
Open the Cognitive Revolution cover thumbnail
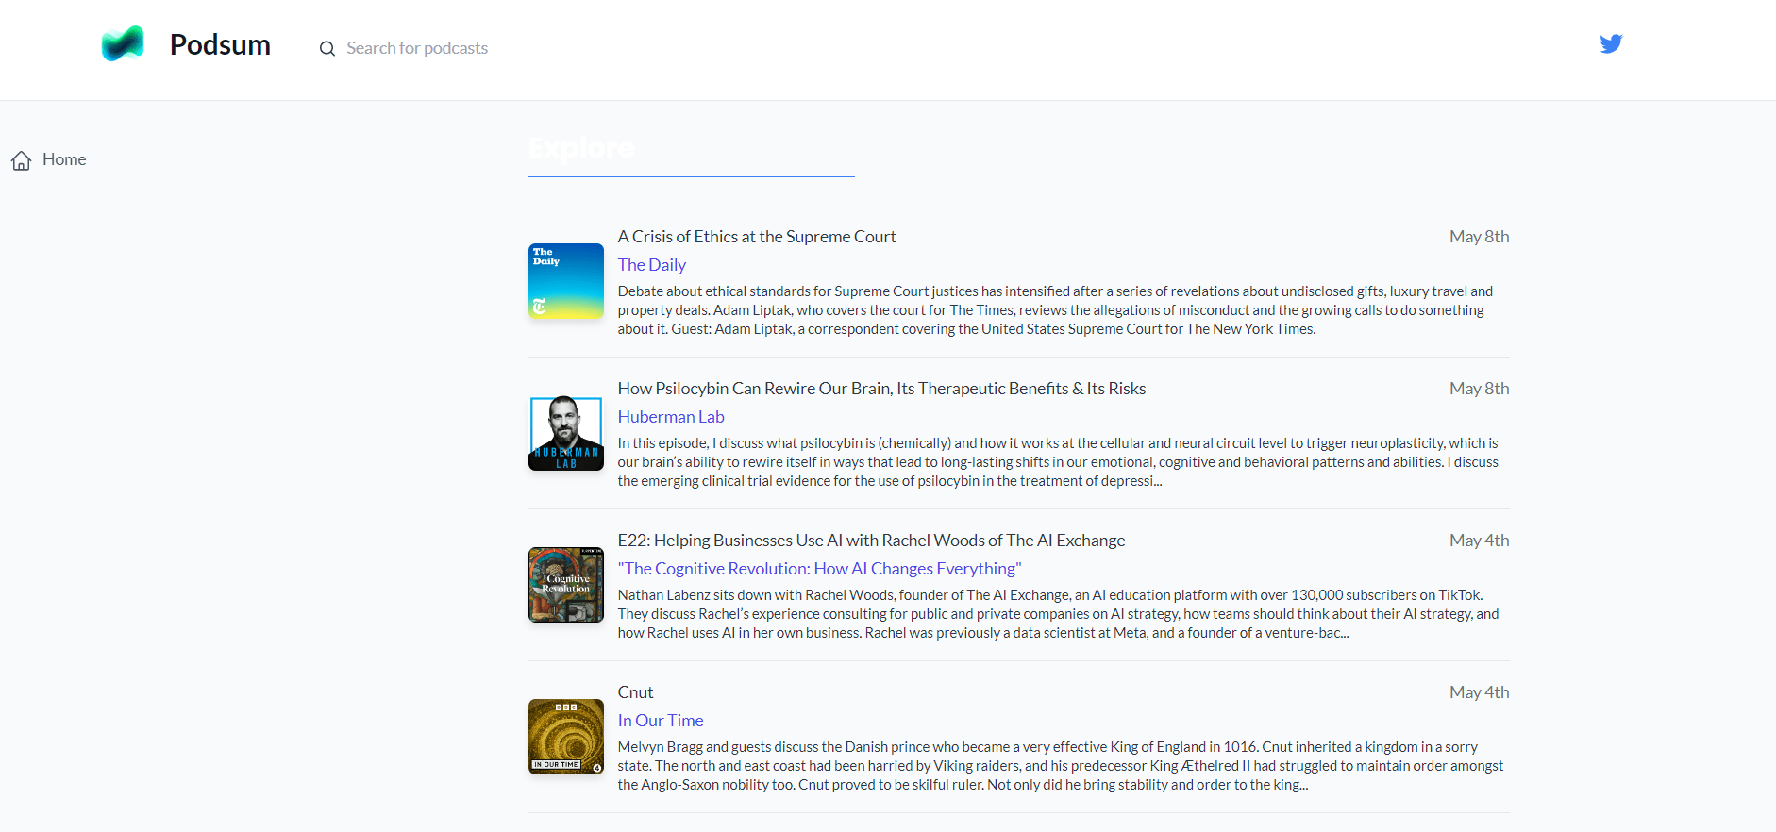(x=566, y=585)
